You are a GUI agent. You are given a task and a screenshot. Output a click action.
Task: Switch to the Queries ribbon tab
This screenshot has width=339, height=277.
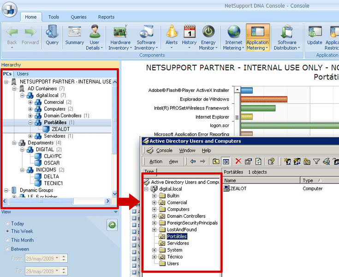point(78,17)
